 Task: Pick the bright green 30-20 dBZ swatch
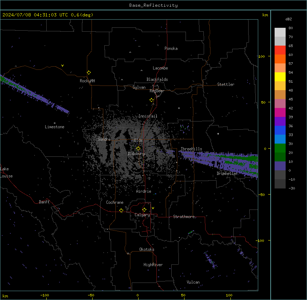click(280, 148)
